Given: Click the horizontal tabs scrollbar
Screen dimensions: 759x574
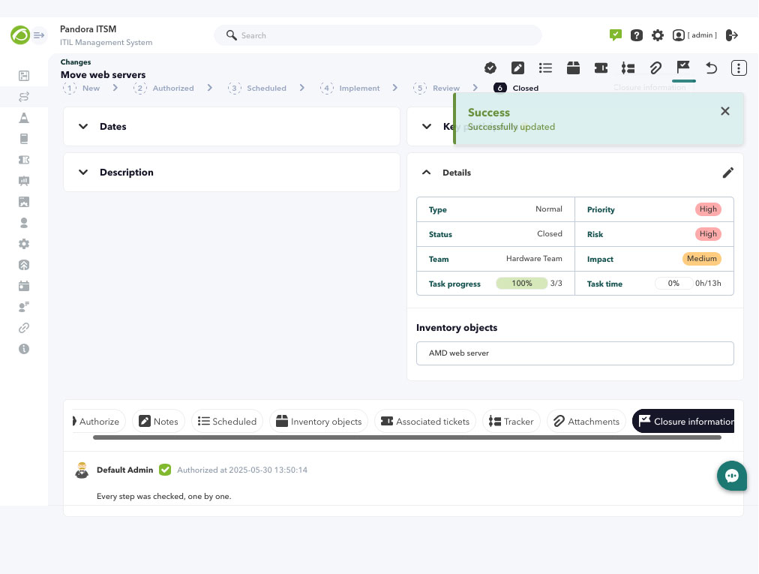Looking at the screenshot, I should tap(407, 437).
